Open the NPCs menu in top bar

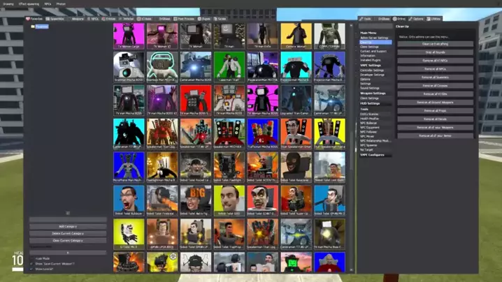coord(48,3)
